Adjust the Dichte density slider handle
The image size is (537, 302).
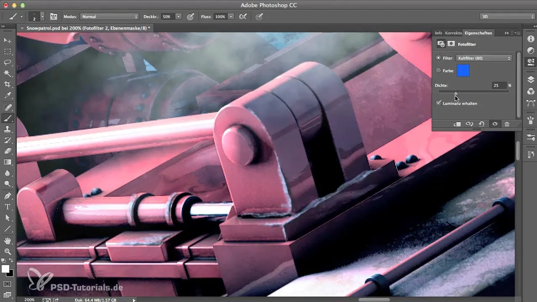[x=456, y=94]
